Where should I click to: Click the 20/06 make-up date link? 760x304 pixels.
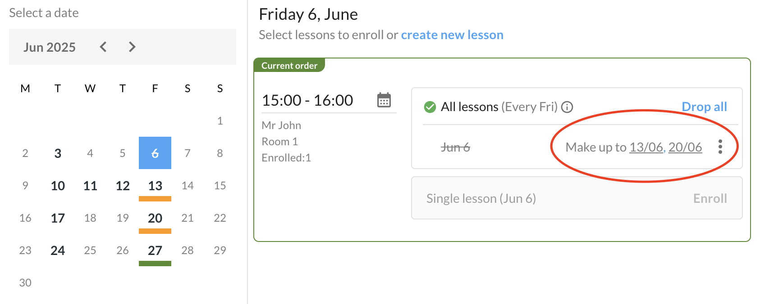pos(685,147)
